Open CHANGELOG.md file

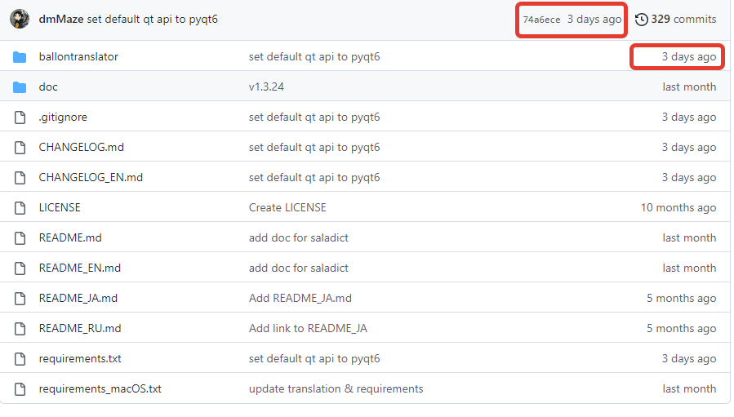coord(82,147)
